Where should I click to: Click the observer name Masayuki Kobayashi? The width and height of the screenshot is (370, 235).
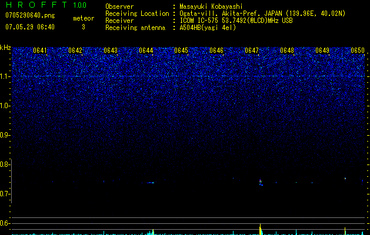click(211, 6)
